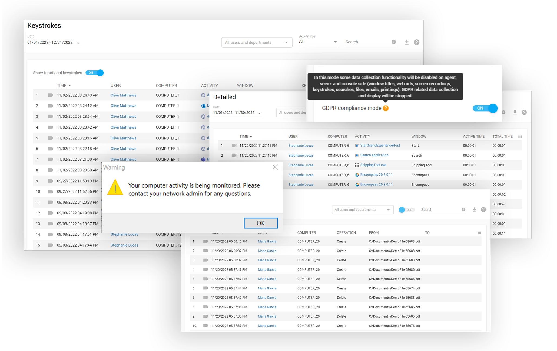
Task: Open the Activity type dropdown
Action: pos(318,42)
